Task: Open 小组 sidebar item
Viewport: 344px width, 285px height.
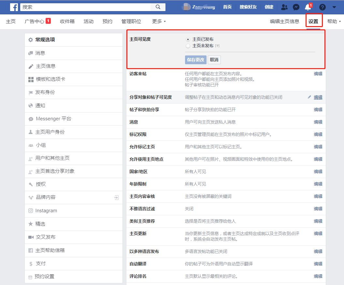Action: (74, 145)
